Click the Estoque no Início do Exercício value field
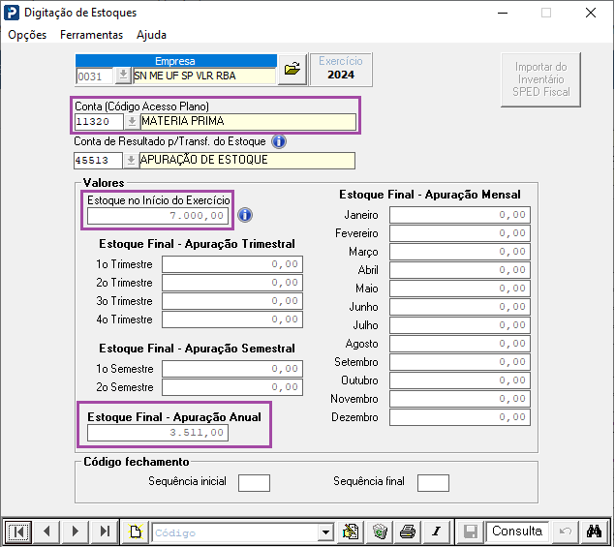This screenshot has width=615, height=547. click(x=158, y=216)
